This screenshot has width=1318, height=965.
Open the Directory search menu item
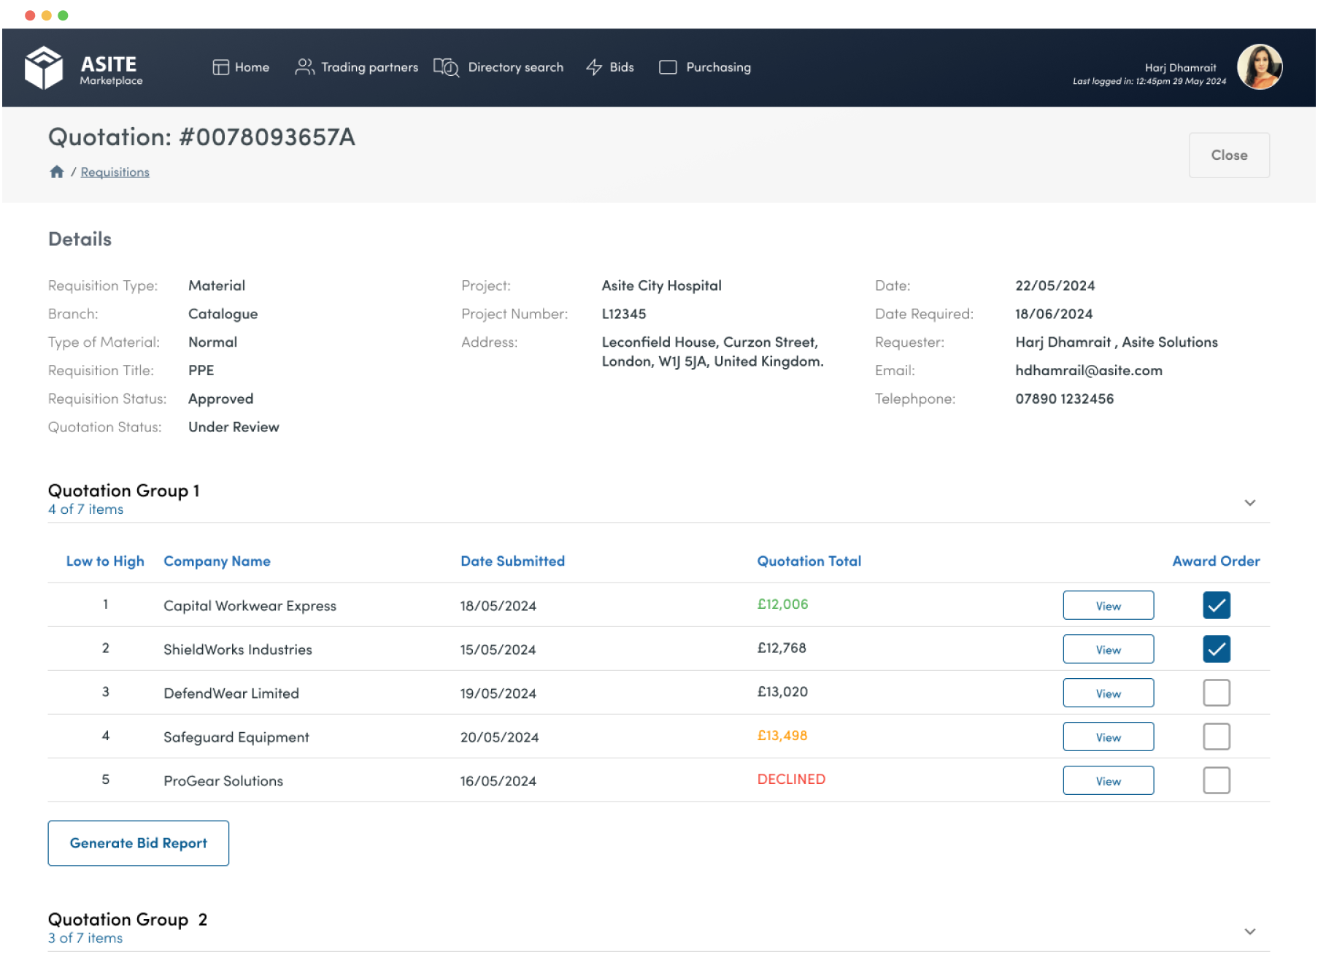pos(515,67)
